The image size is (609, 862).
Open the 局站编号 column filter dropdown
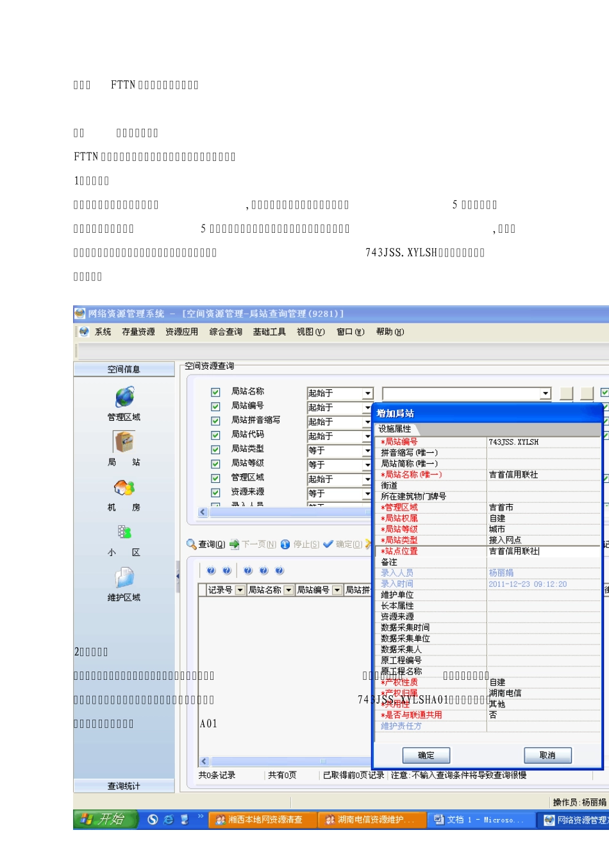click(x=337, y=590)
